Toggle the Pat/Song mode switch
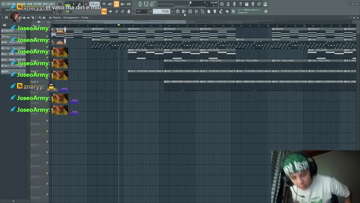 [67, 4]
